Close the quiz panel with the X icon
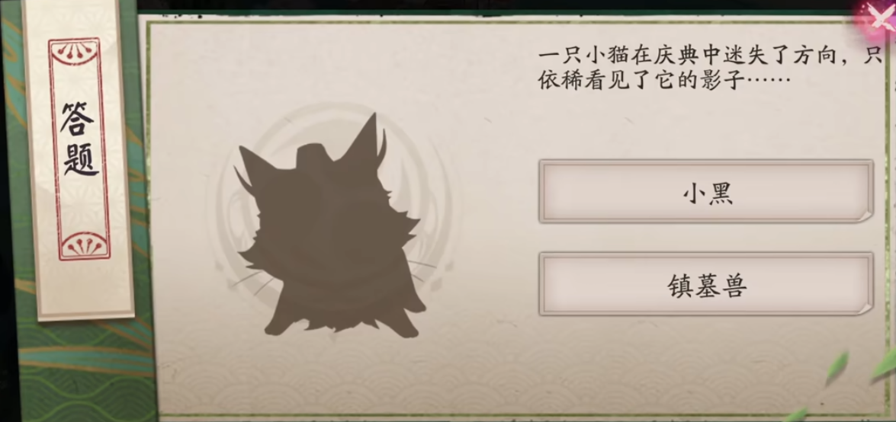The width and height of the screenshot is (896, 422). point(882,18)
